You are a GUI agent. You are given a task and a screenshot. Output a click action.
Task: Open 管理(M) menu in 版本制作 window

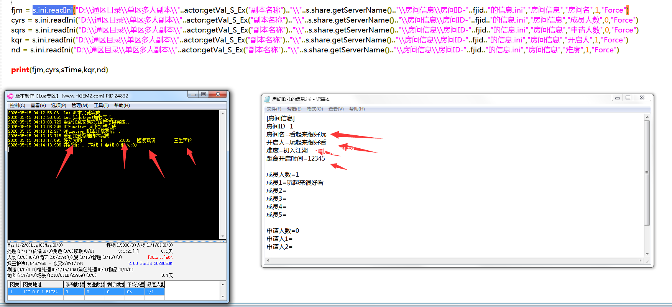tap(80, 106)
